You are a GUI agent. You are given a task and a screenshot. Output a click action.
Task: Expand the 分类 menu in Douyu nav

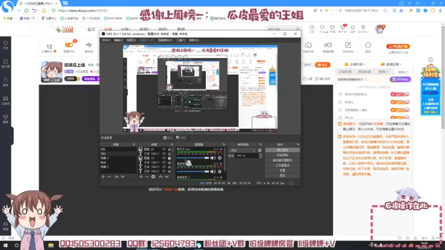click(126, 29)
